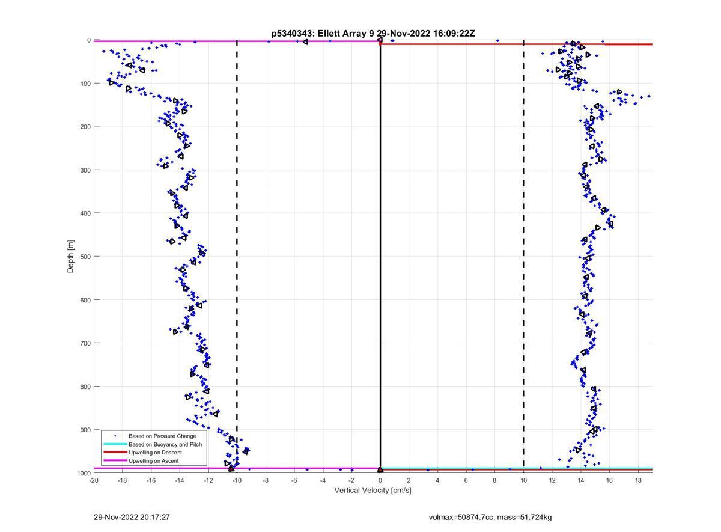Click the cyan line swatch in legend
This screenshot has width=721, height=532.
pos(115,444)
